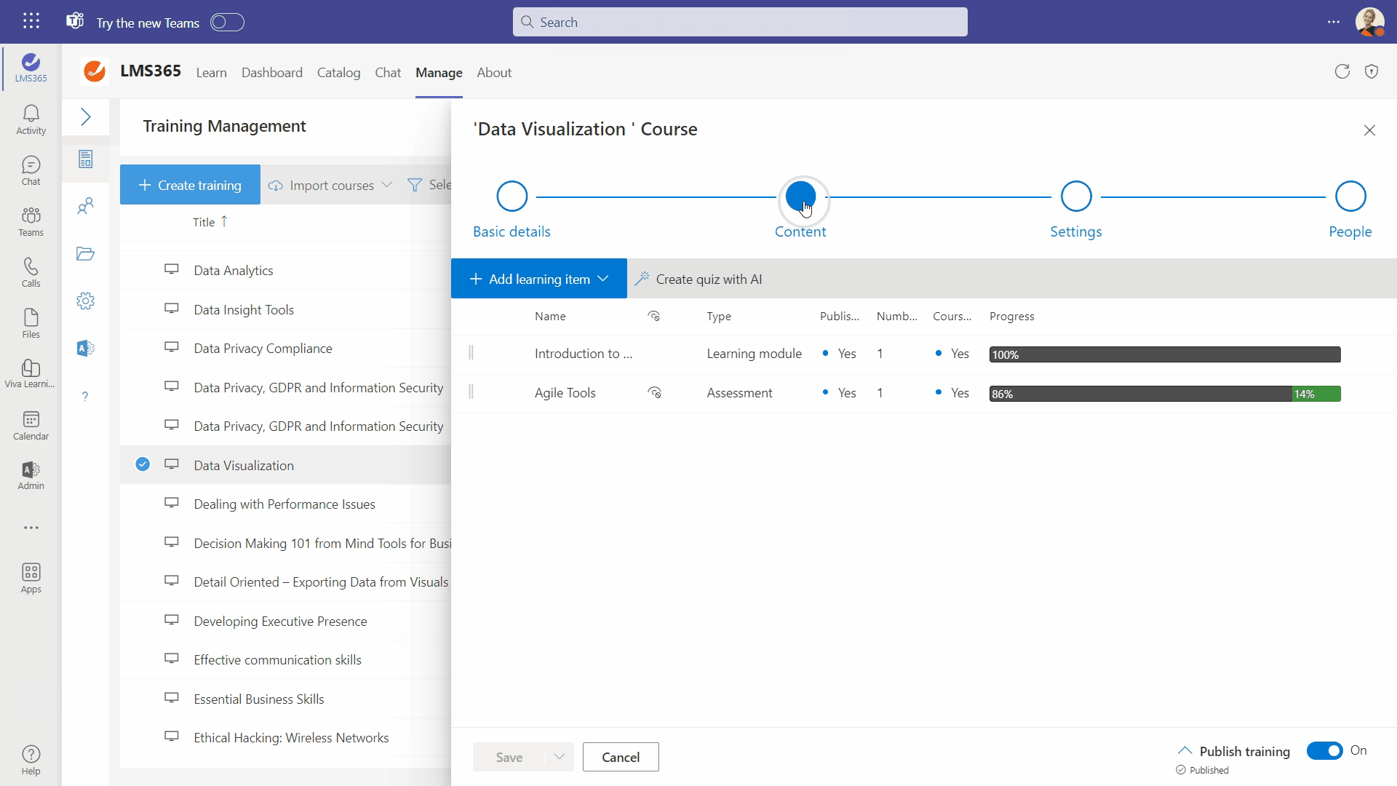The width and height of the screenshot is (1397, 786).
Task: Open Teams section icon
Action: [x=31, y=222]
